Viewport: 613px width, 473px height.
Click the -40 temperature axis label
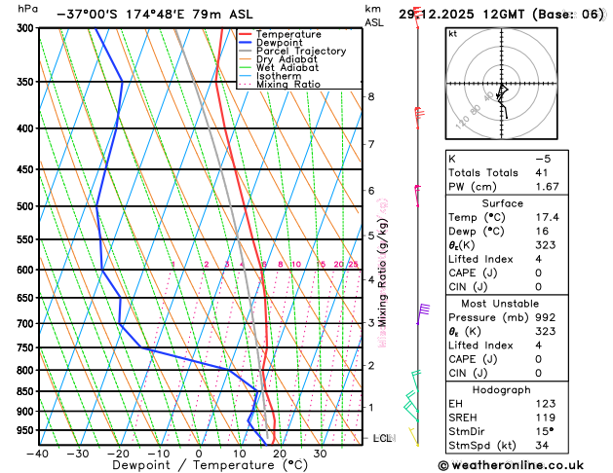[38, 454]
